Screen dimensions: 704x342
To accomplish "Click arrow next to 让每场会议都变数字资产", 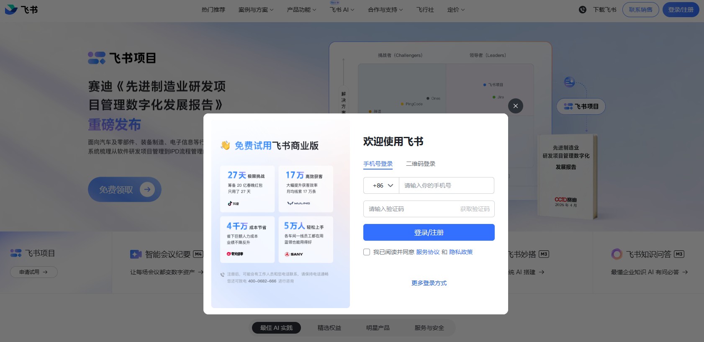I will tap(201, 272).
